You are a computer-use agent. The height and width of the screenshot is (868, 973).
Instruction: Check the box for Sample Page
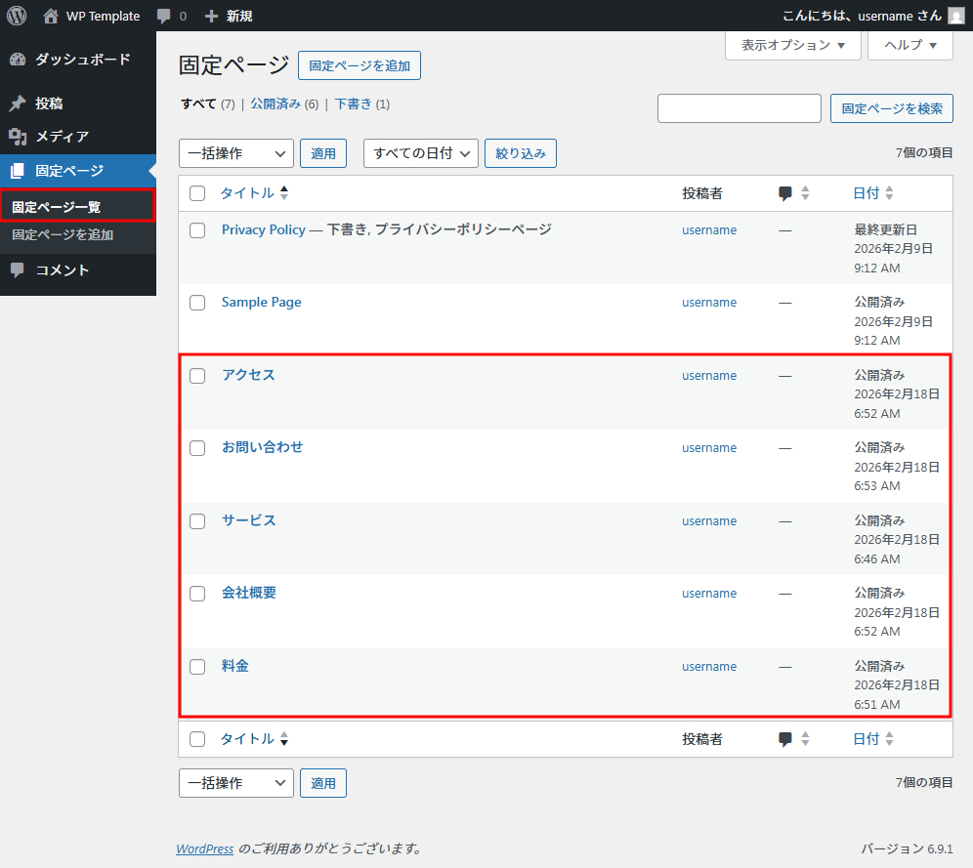[197, 303]
